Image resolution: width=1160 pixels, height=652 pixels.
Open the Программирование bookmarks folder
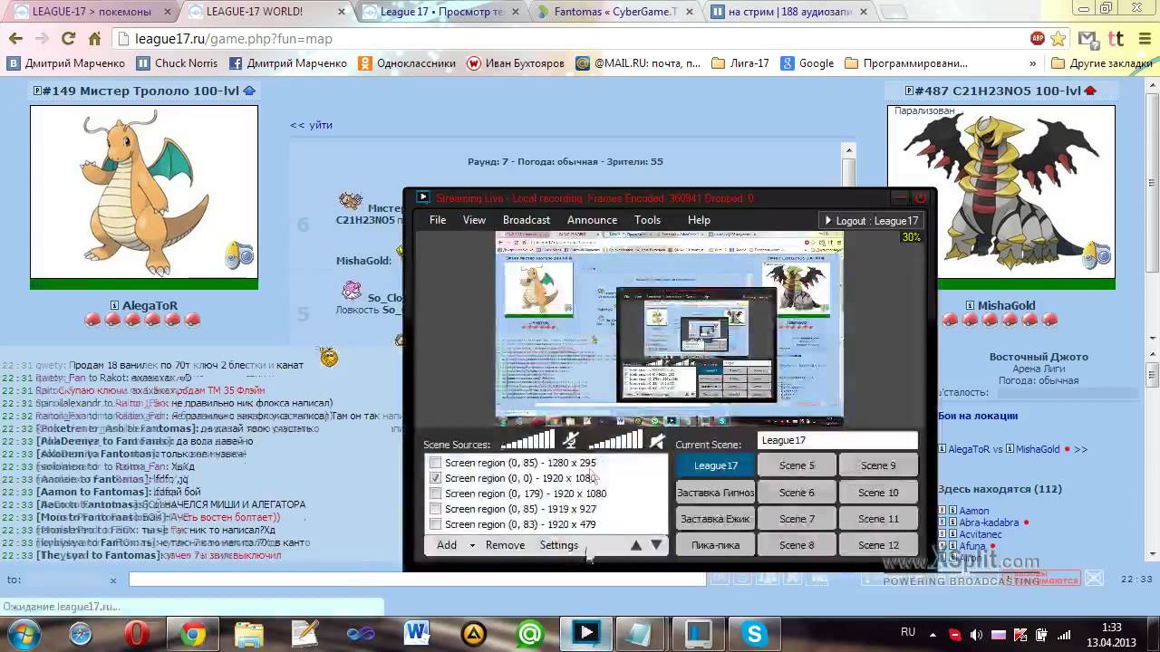905,63
